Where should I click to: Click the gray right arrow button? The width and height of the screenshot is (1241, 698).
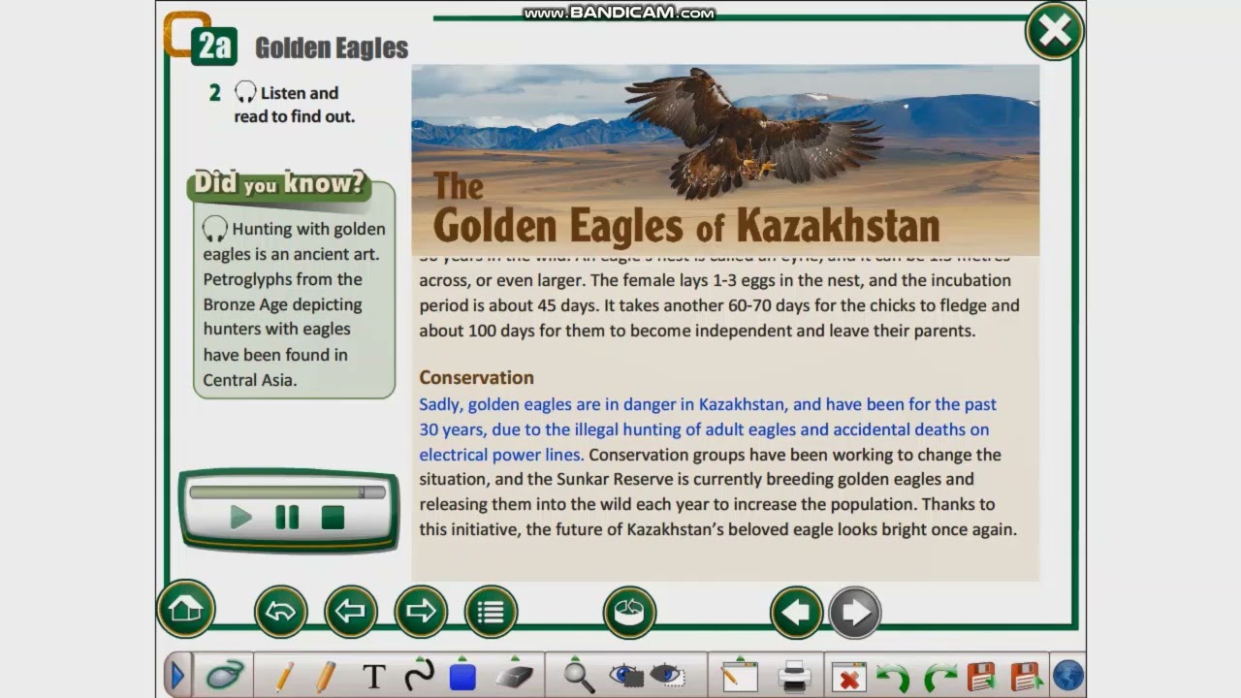click(x=855, y=612)
